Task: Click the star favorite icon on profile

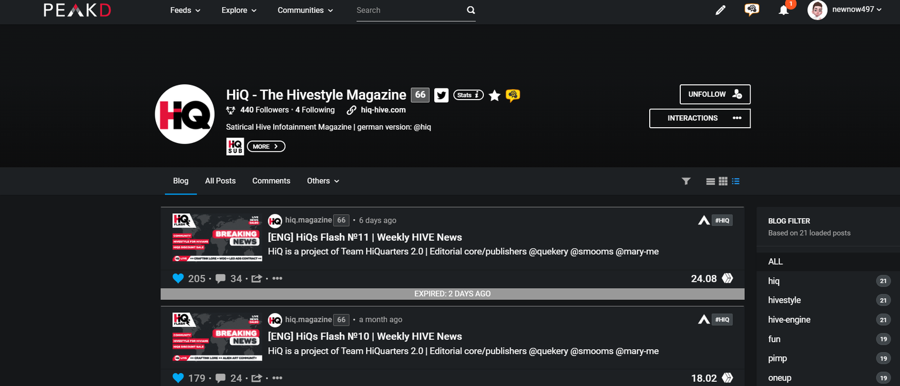Action: click(495, 95)
